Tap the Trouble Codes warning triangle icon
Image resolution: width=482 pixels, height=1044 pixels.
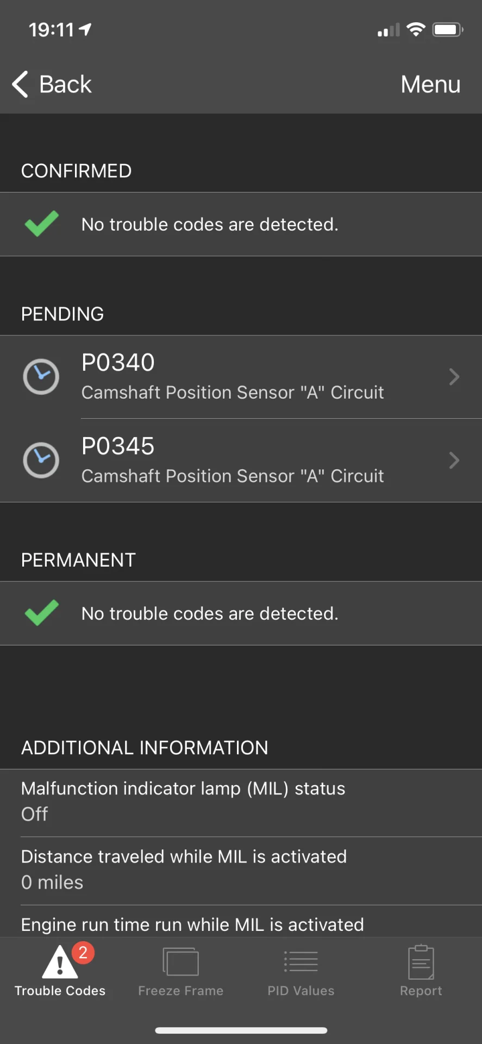[60, 962]
